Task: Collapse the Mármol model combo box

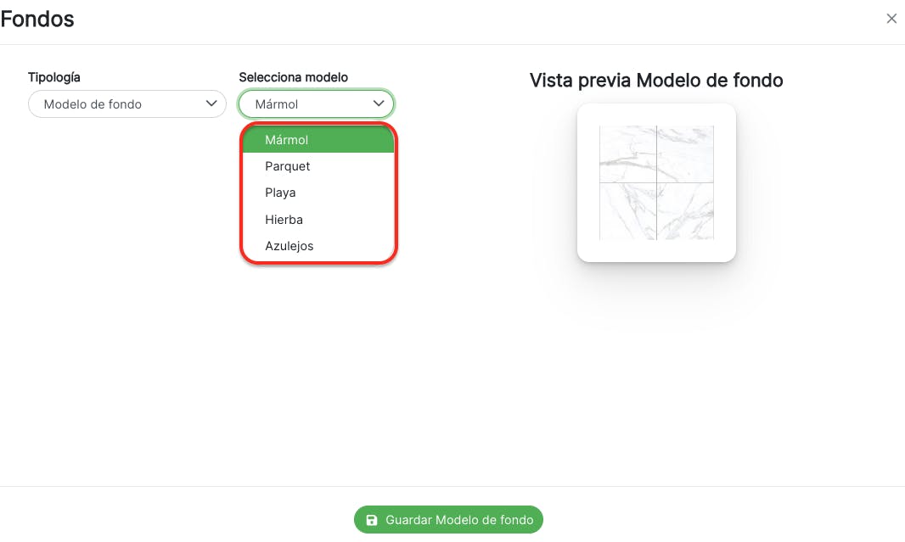Action: coord(316,104)
